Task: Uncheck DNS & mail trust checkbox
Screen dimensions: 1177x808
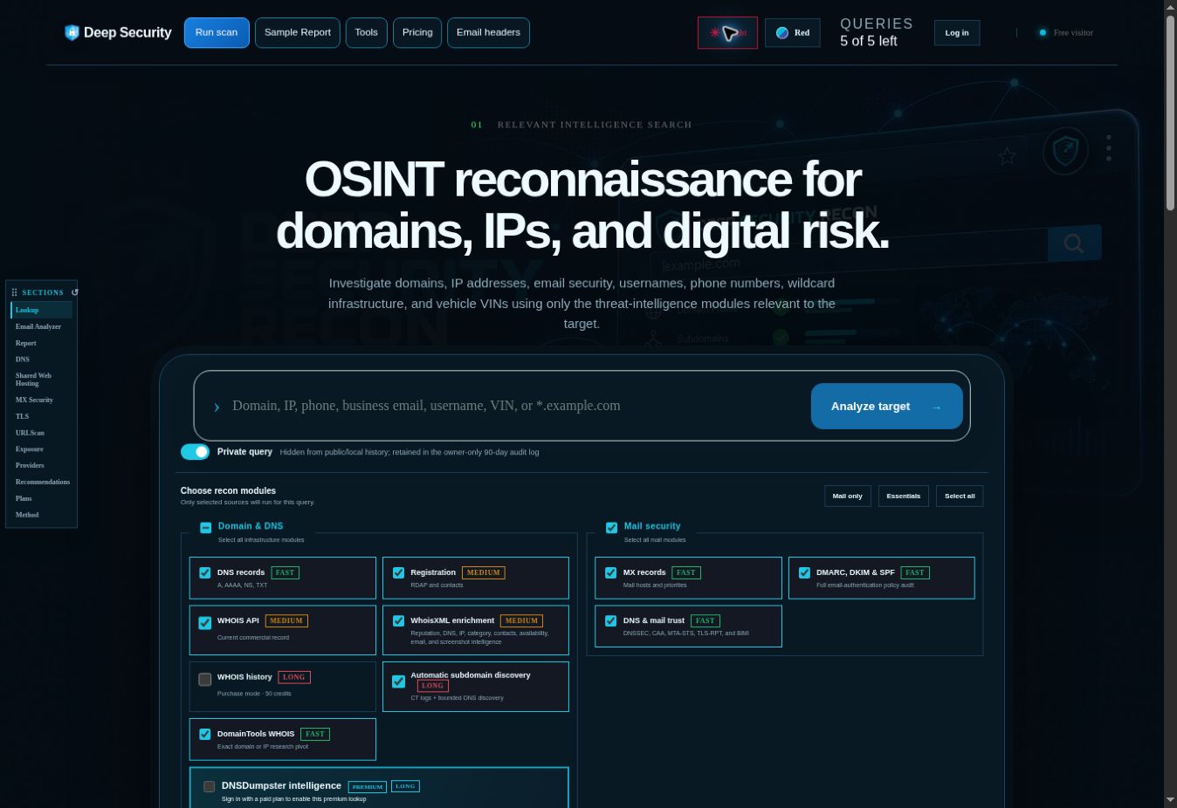Action: pos(611,621)
